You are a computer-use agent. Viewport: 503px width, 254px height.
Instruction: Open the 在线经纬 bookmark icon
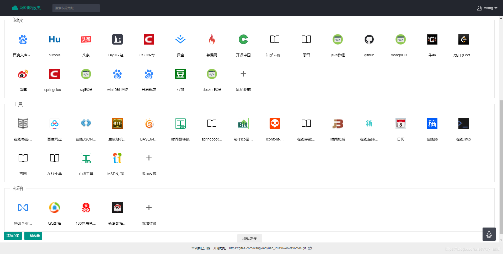[x=369, y=123]
